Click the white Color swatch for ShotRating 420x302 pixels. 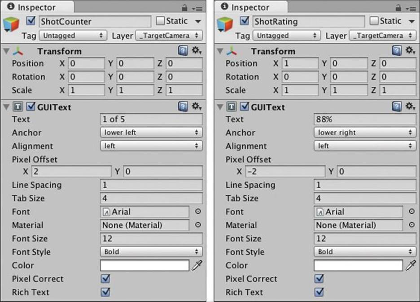click(359, 265)
